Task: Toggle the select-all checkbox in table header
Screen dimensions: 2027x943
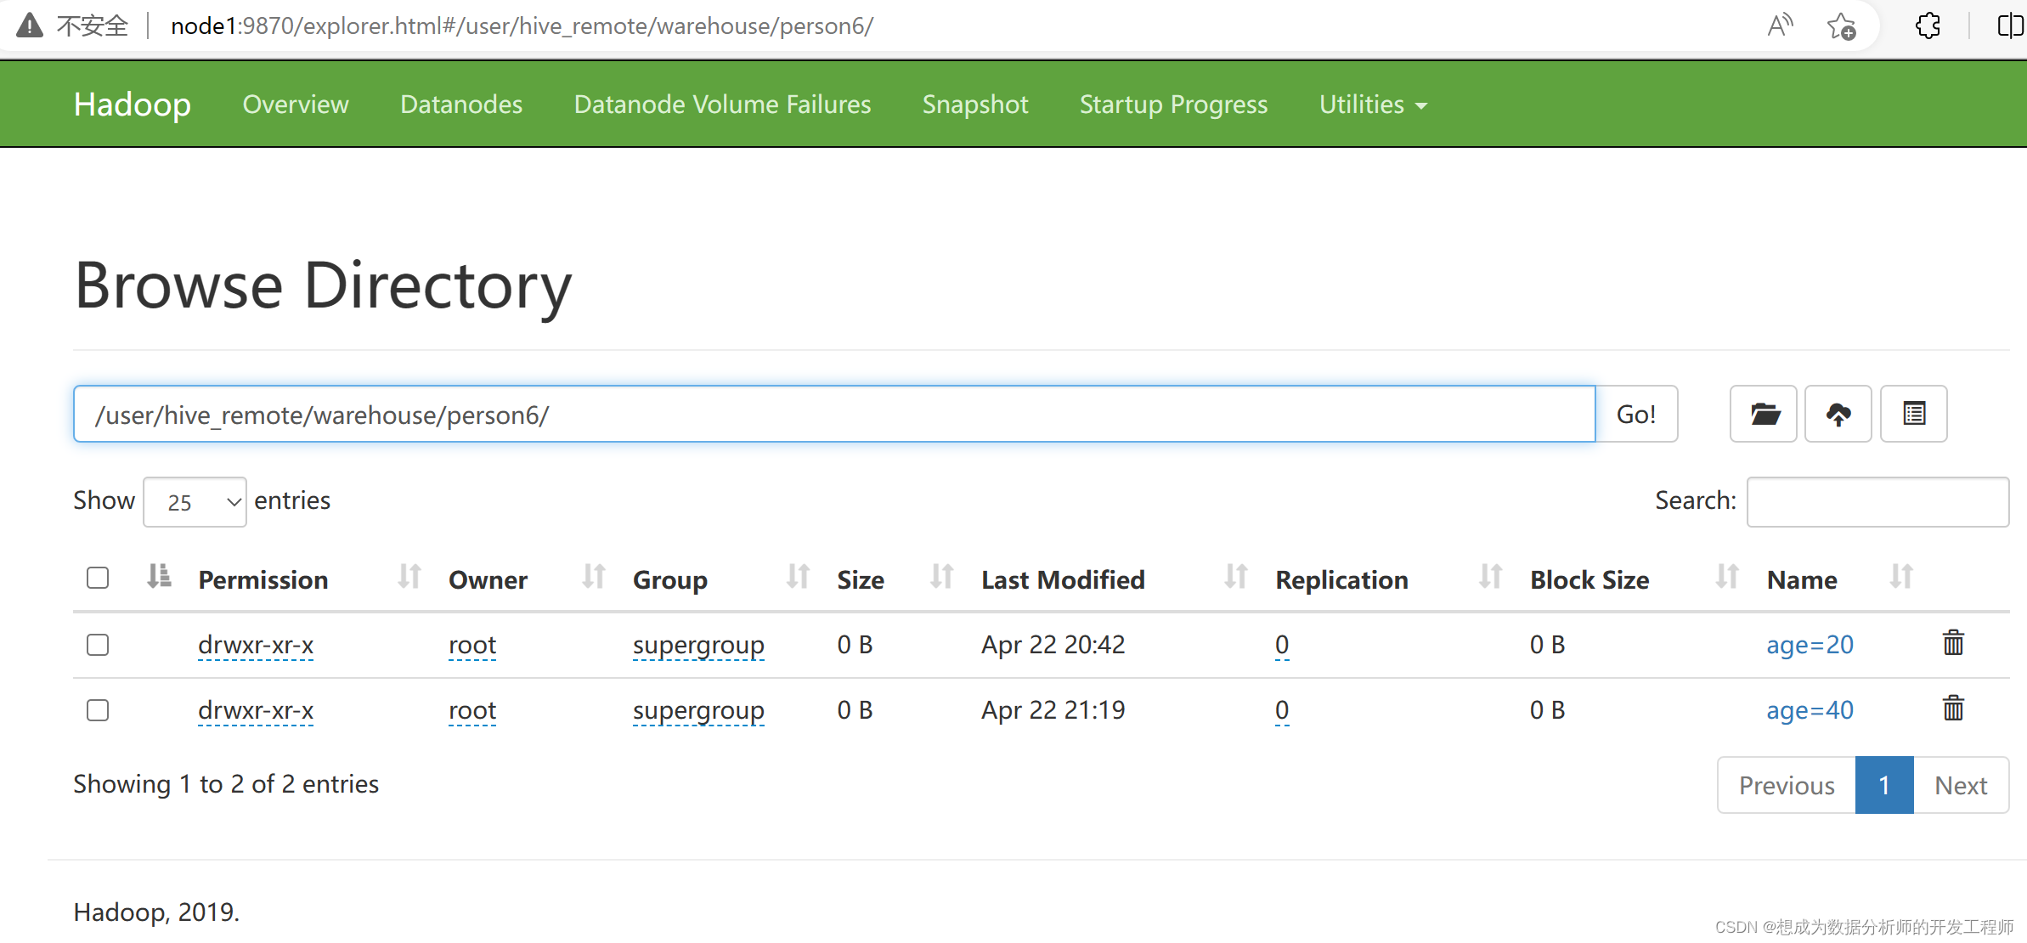Action: click(98, 579)
